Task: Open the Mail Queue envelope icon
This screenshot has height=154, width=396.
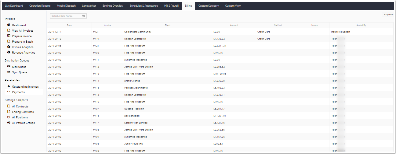Action: tap(9, 67)
